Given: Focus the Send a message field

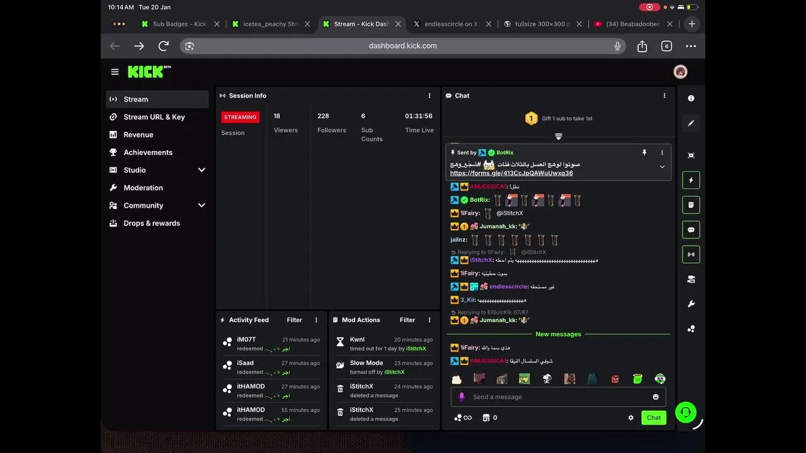Looking at the screenshot, I should coord(558,397).
